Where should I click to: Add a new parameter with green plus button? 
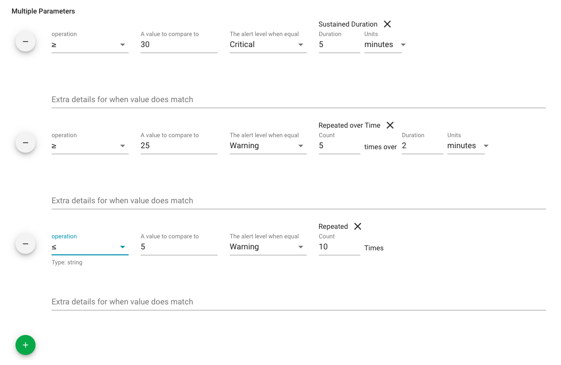coord(26,345)
